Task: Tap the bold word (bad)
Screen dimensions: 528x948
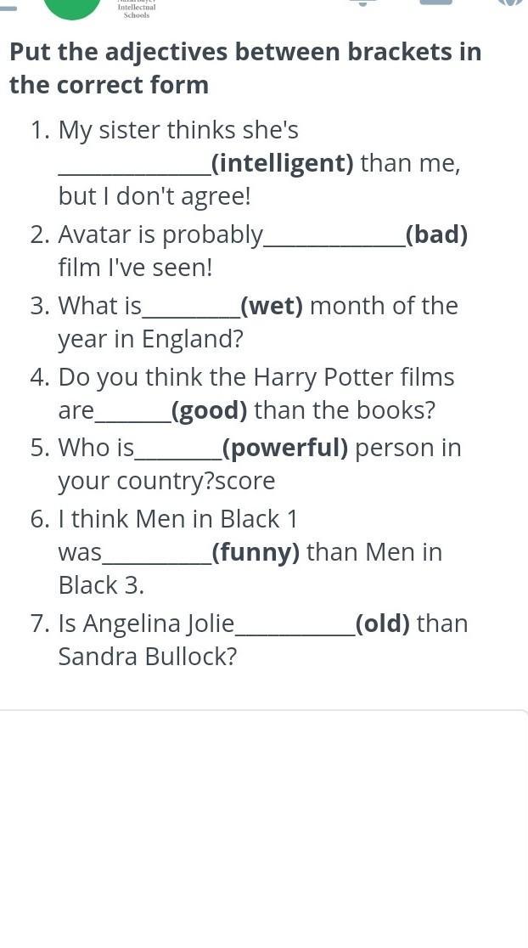Action: click(x=437, y=234)
